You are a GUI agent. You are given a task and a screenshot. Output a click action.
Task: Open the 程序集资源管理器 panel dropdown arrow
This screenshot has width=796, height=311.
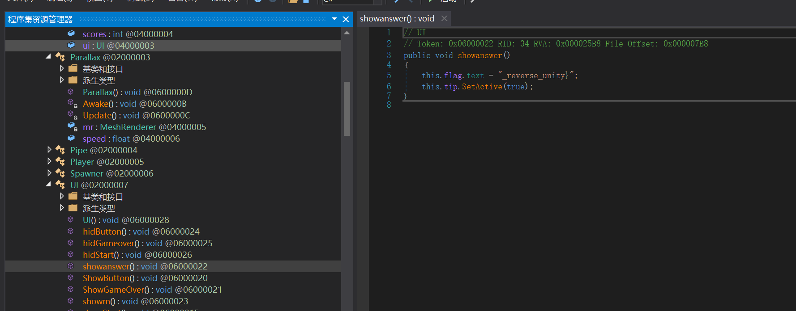pos(334,19)
